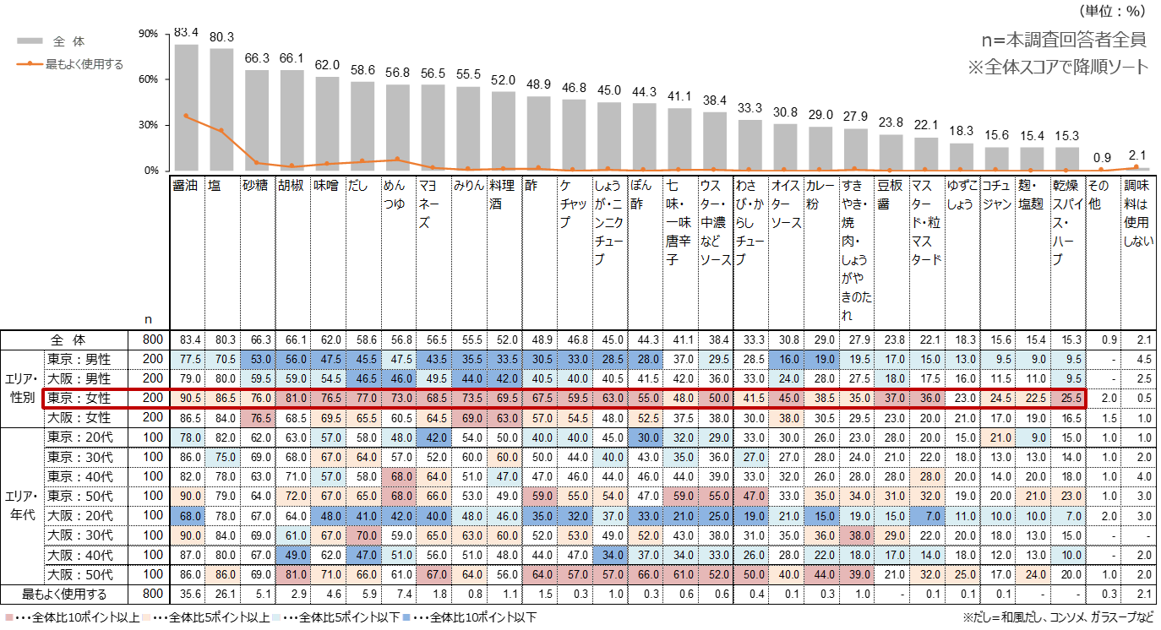Select the n=本調査回答者全員 text
This screenshot has width=1161, height=630.
pos(1068,39)
